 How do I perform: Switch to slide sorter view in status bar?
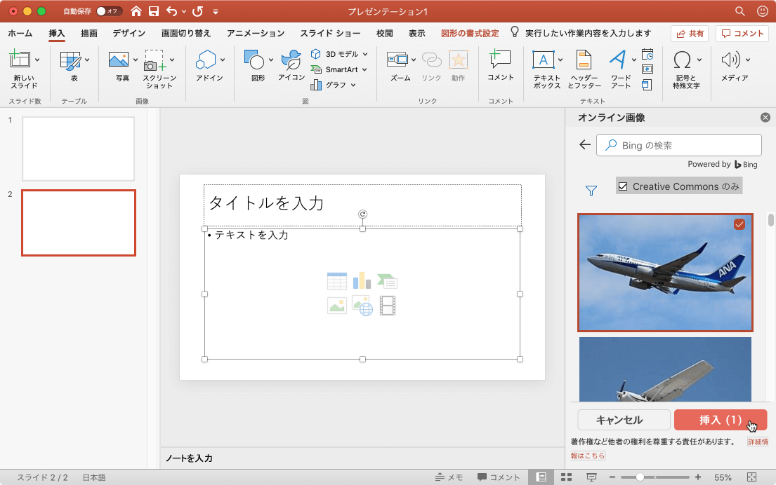click(x=566, y=477)
